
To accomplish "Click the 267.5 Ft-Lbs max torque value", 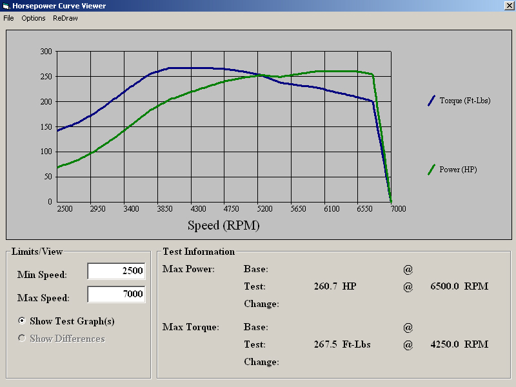I will point(342,344).
